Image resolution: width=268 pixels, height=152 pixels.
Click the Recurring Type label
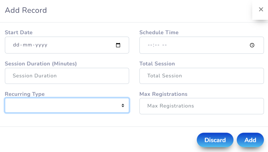click(25, 94)
